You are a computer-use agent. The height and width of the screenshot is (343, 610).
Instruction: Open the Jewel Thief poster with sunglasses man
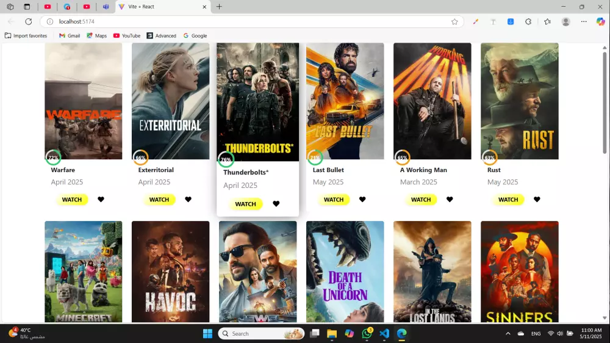[258, 272]
